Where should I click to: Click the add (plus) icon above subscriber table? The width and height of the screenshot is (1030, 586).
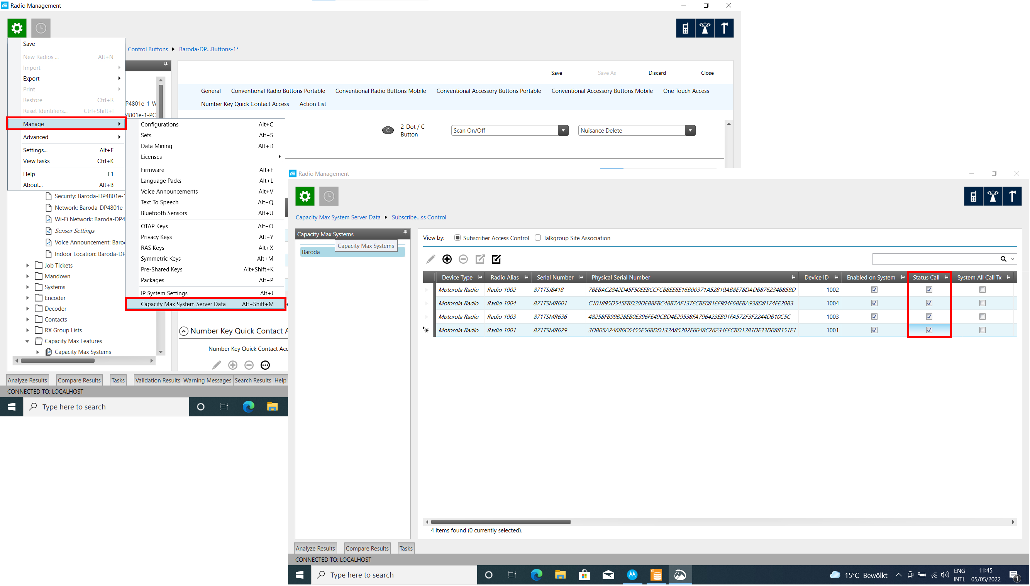pos(447,259)
